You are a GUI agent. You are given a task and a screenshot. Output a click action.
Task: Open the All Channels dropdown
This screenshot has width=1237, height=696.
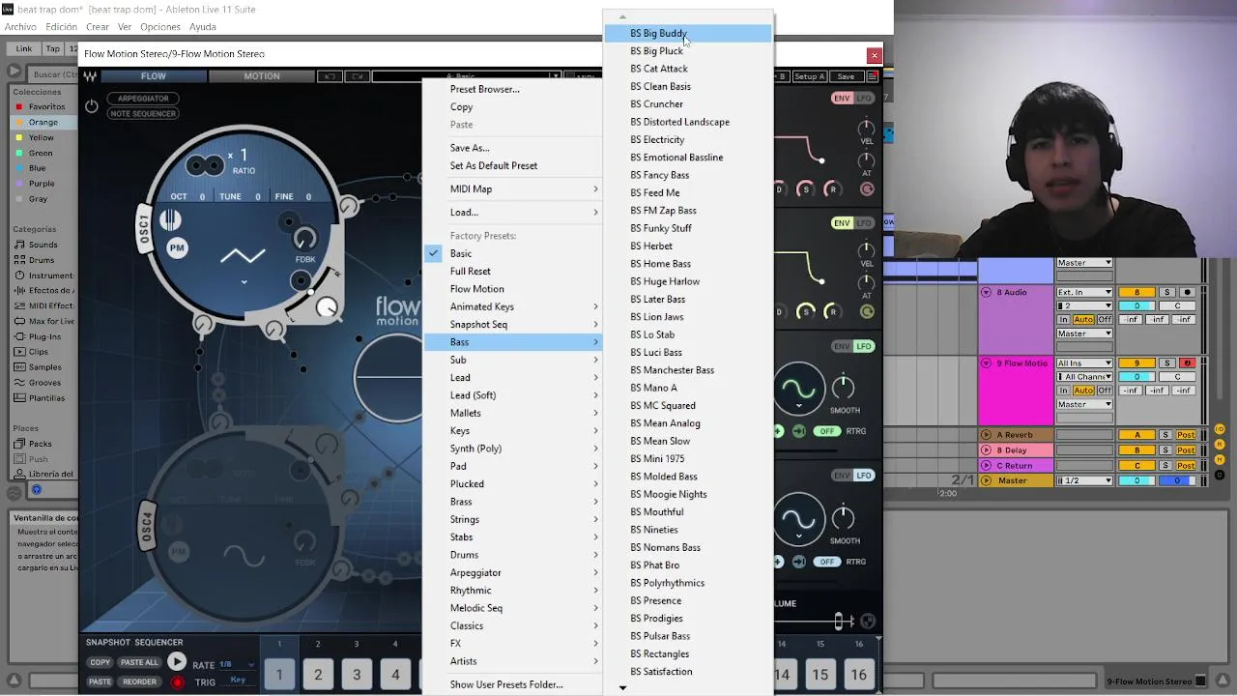[1084, 377]
